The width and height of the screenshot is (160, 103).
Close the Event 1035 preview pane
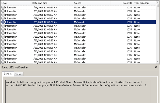[x=156, y=67]
